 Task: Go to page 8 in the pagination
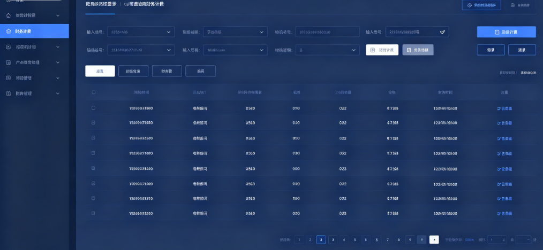pyautogui.click(x=399, y=240)
